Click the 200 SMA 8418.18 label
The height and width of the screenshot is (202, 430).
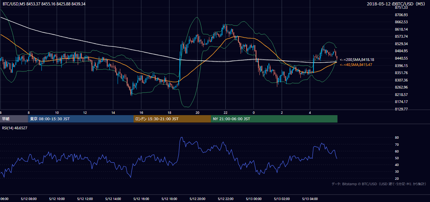(x=357, y=60)
